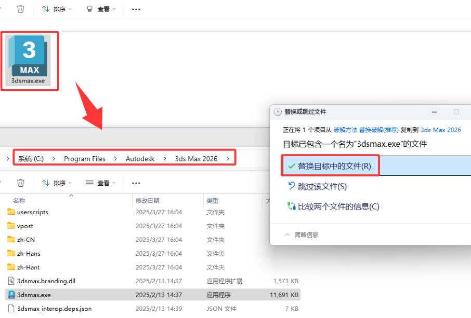Viewport: 471px width, 318px height.
Task: Click 比较两个文件的信息(C) option
Action: [x=338, y=206]
